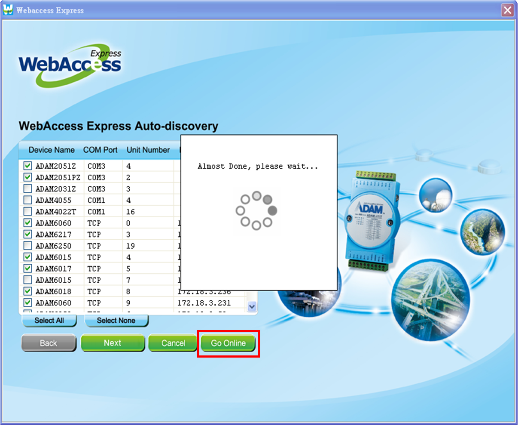
Task: Sort by the Unit Number column header
Action: 148,150
